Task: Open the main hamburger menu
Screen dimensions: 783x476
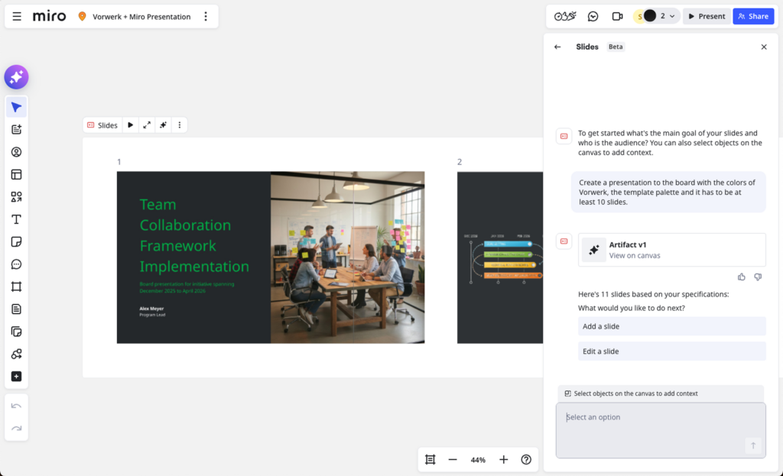Action: (17, 16)
